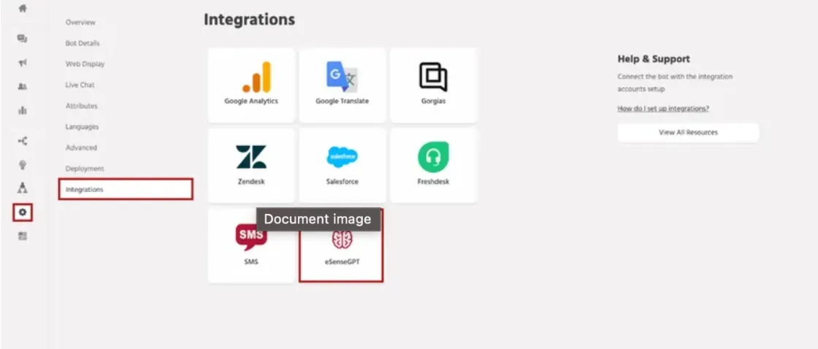Open the home icon in sidebar
Image resolution: width=818 pixels, height=349 pixels.
pos(23,9)
